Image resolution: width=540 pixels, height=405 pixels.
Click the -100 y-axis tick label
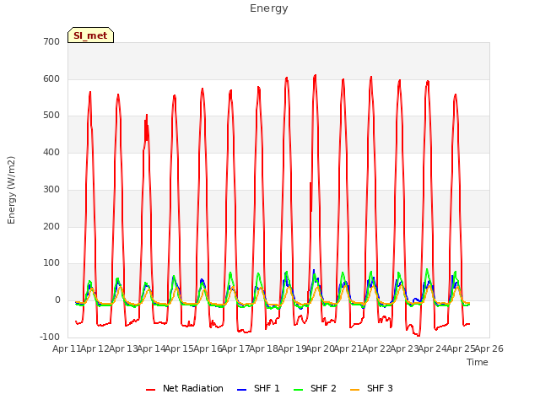coord(50,337)
